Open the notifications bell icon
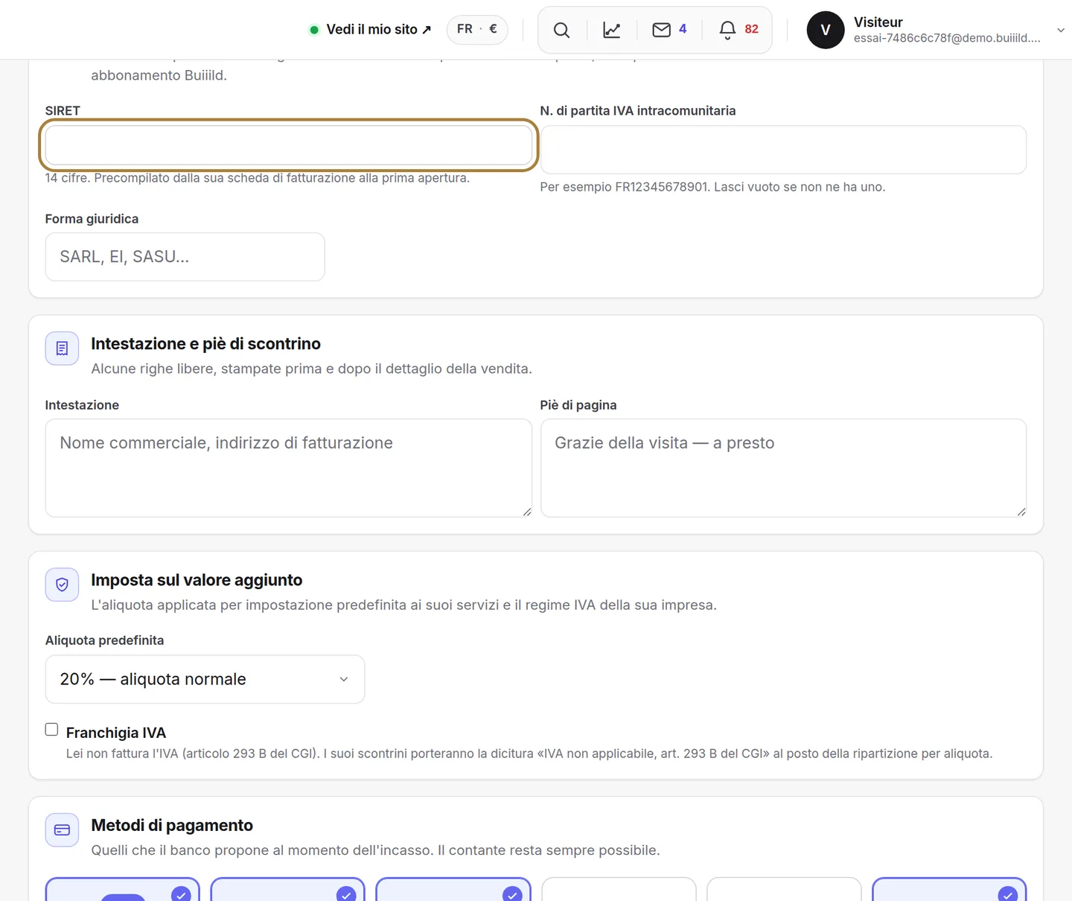The image size is (1072, 901). (x=727, y=30)
